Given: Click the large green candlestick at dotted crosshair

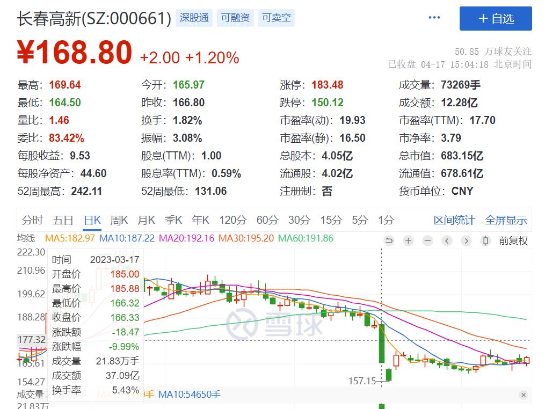Looking at the screenshot, I should coord(382,344).
